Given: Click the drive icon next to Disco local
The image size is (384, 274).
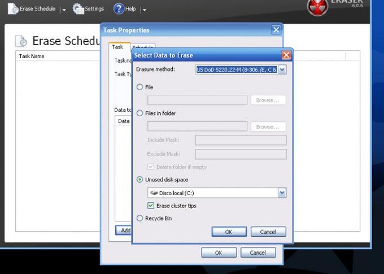Looking at the screenshot, I should 154,193.
